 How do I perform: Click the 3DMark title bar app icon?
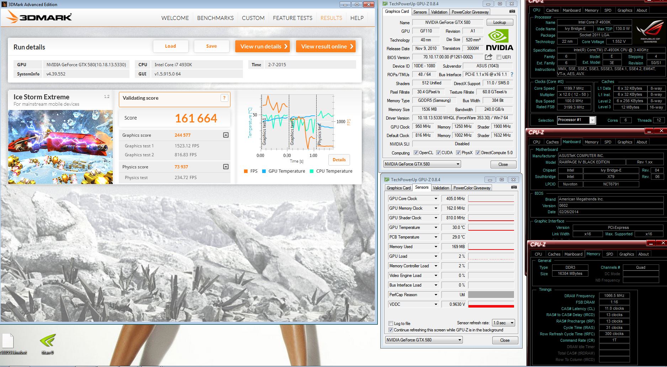pyautogui.click(x=4, y=4)
